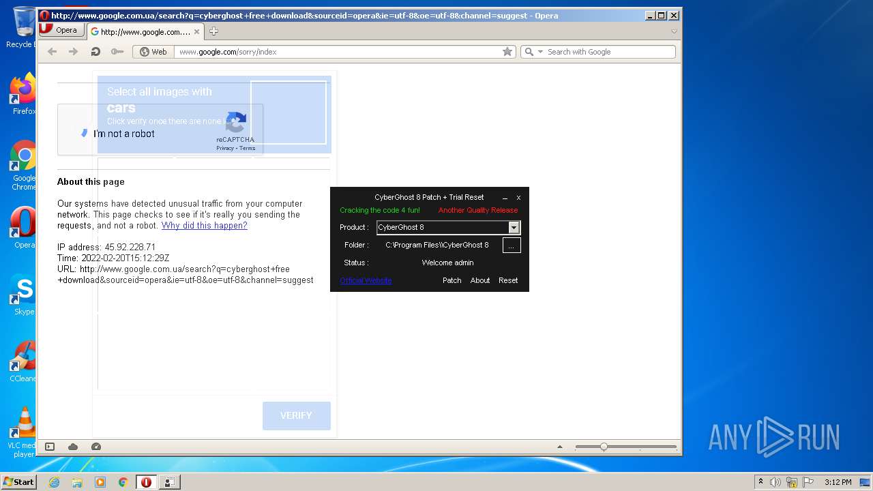Open the network tray icon
The image size is (873, 491).
(x=792, y=482)
